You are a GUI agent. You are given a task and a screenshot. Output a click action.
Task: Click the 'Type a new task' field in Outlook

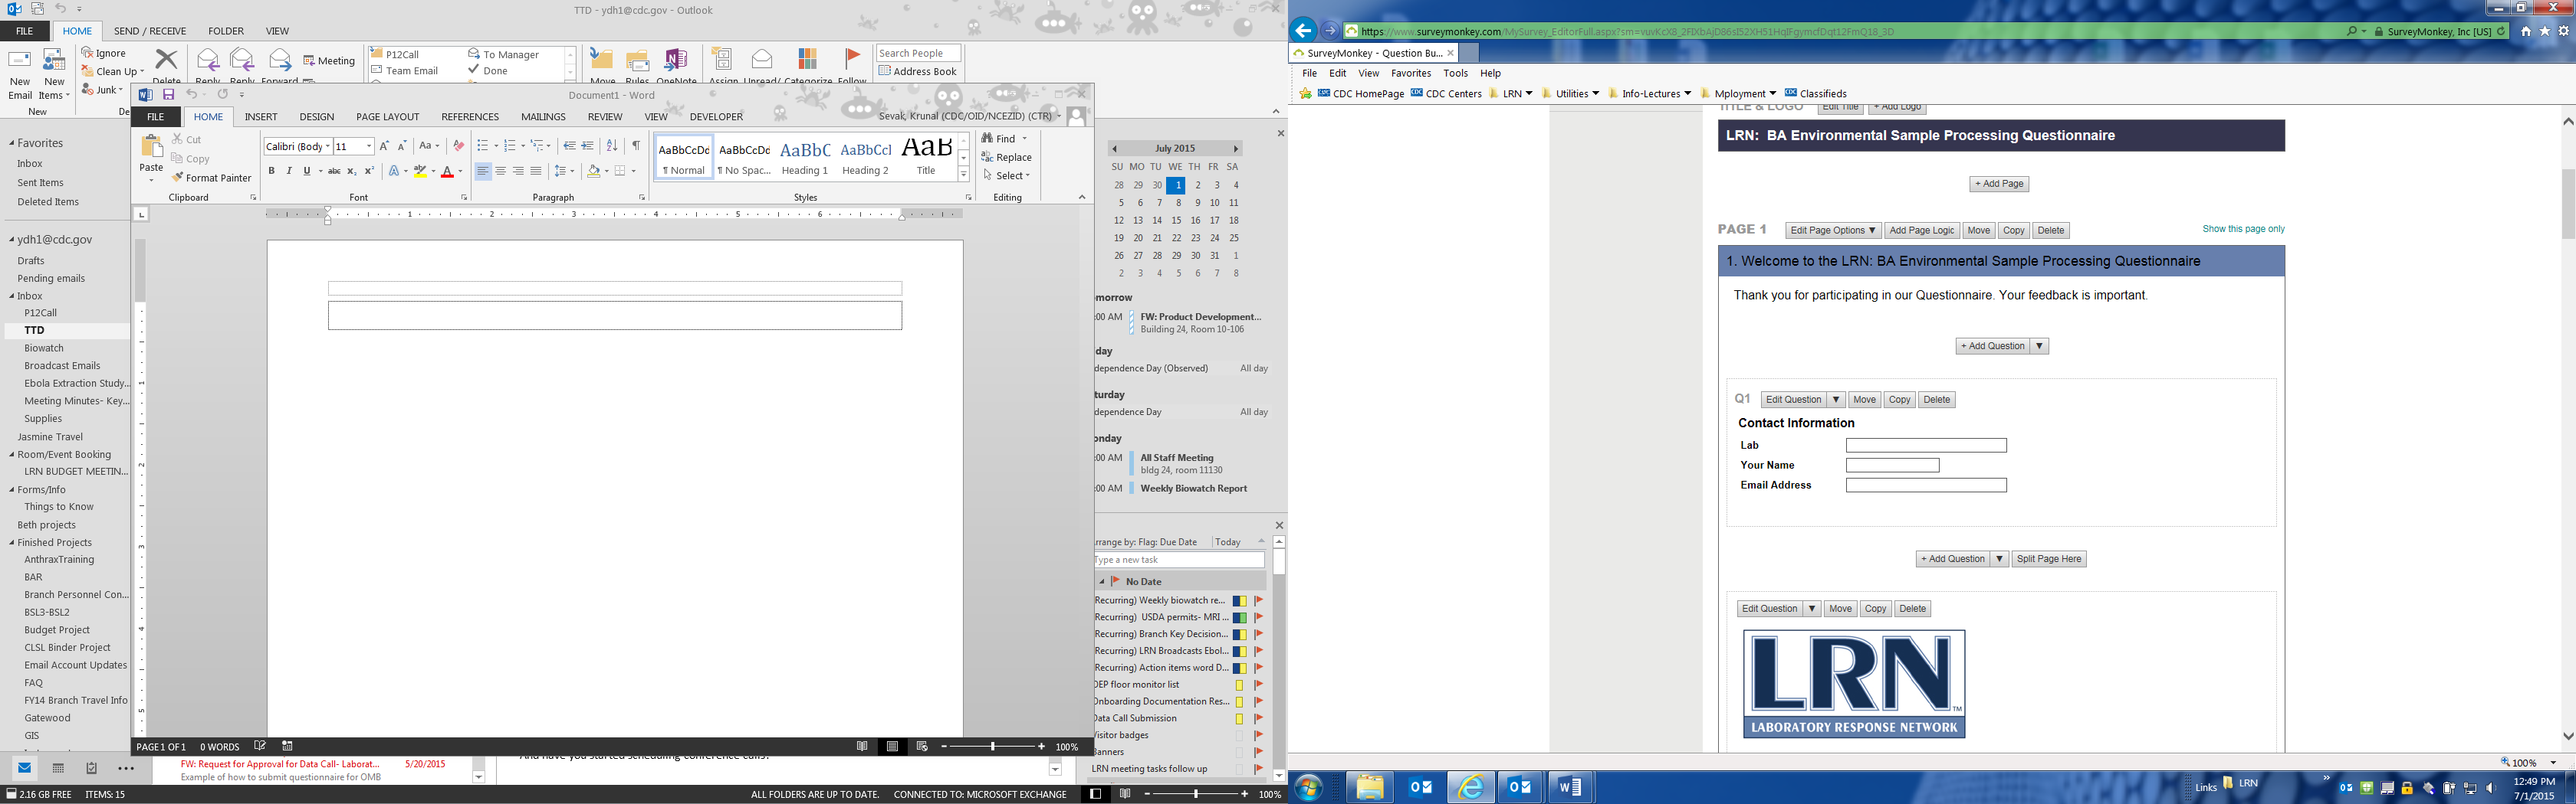[x=1178, y=561]
